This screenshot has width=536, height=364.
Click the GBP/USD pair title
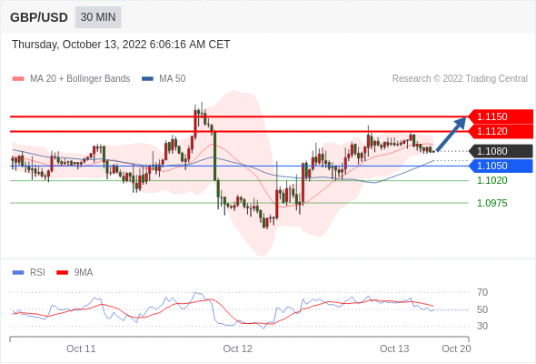point(39,17)
